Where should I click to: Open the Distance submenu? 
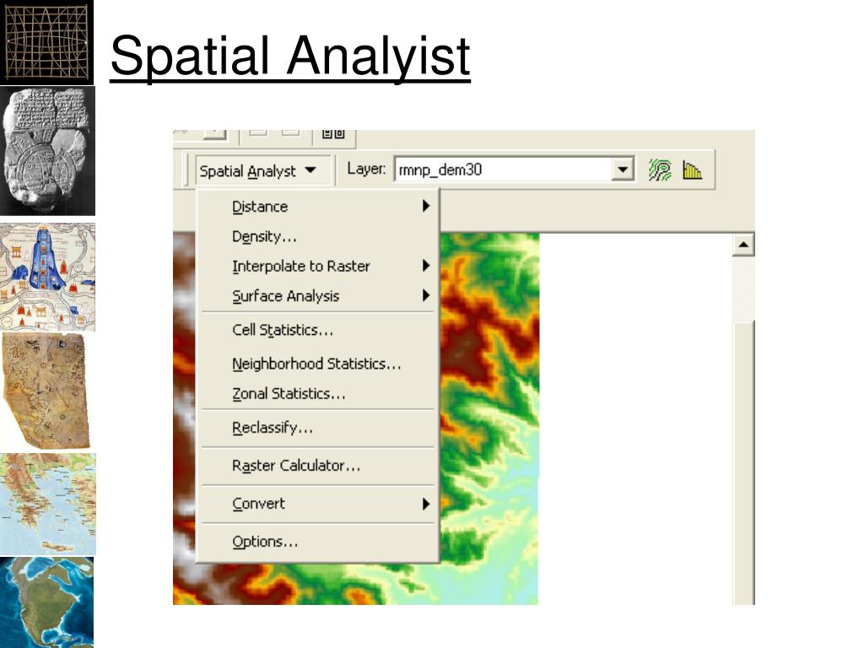(317, 207)
